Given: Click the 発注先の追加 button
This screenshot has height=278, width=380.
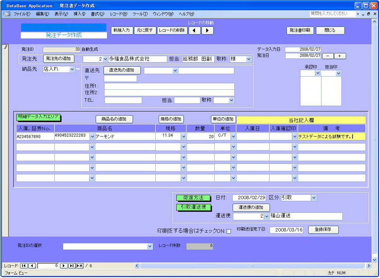Looking at the screenshot, I should [x=58, y=58].
